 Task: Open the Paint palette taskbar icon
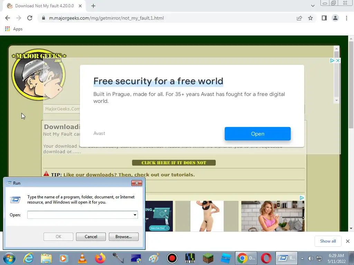point(154,258)
